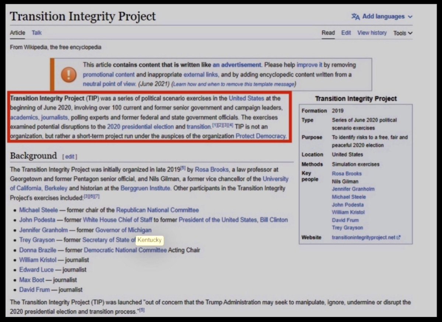Follow the Protect Democracy link
The height and width of the screenshot is (322, 442).
pos(260,136)
